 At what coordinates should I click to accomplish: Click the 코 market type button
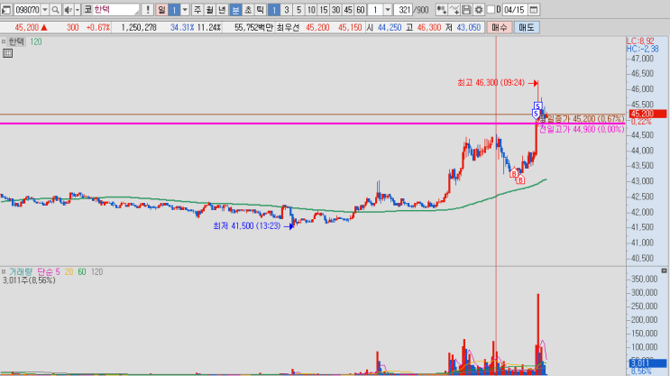coord(87,9)
